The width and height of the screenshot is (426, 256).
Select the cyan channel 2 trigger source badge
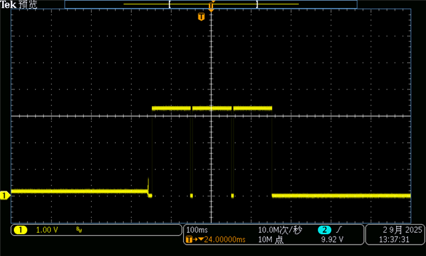tap(324, 230)
